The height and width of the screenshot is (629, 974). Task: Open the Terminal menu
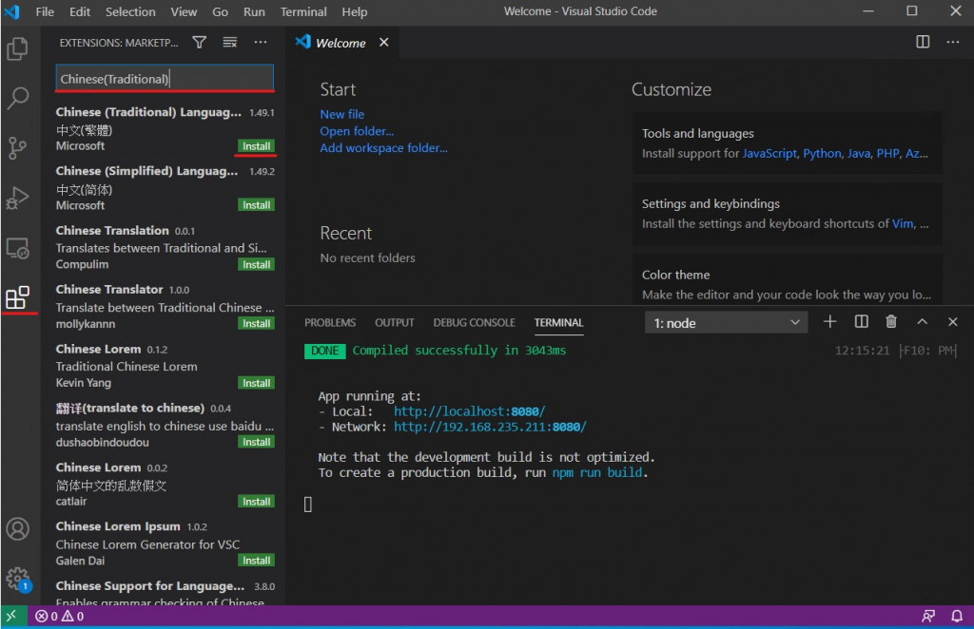click(x=303, y=11)
